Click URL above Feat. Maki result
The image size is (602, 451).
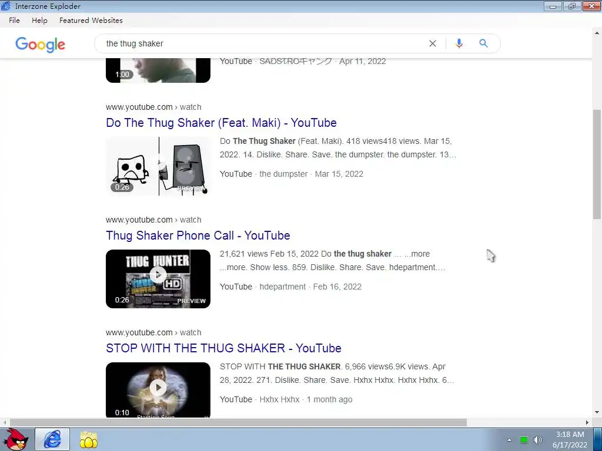coord(153,107)
